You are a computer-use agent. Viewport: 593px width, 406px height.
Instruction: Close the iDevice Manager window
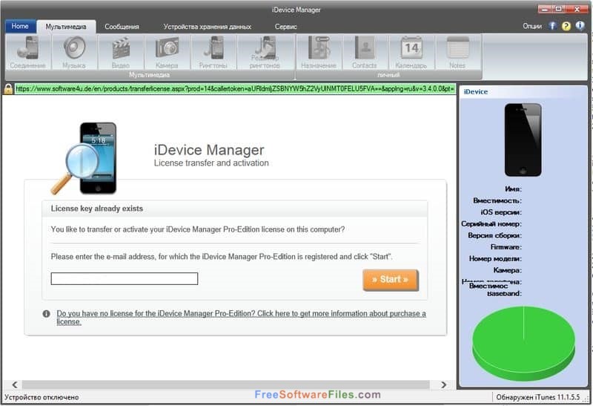[x=577, y=9]
